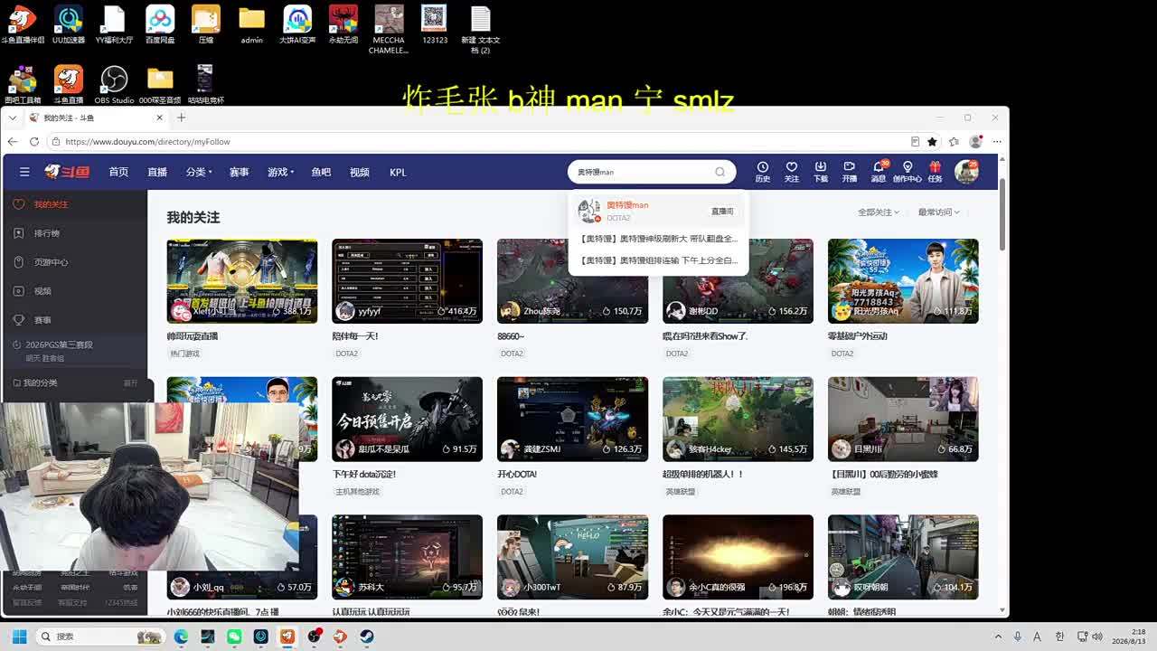Open the 阳光男孩Aq stream thumbnail

tap(903, 281)
